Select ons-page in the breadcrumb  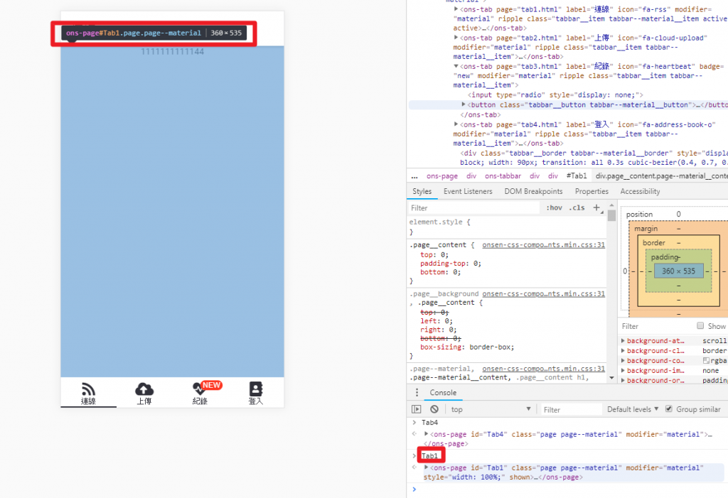442,176
